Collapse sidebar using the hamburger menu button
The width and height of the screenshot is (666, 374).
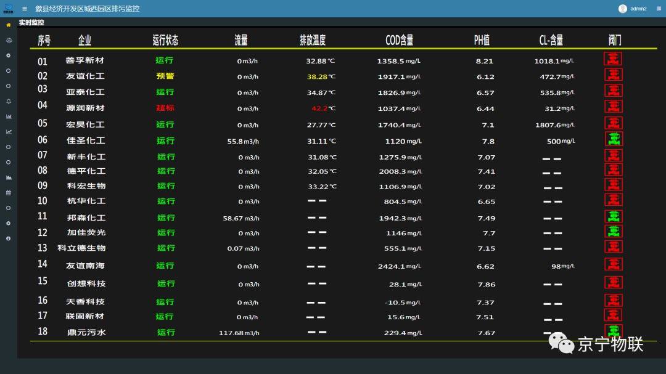[25, 9]
